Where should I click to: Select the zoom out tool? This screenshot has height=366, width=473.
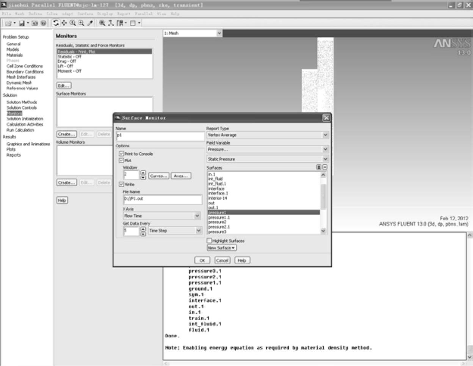(x=81, y=23)
